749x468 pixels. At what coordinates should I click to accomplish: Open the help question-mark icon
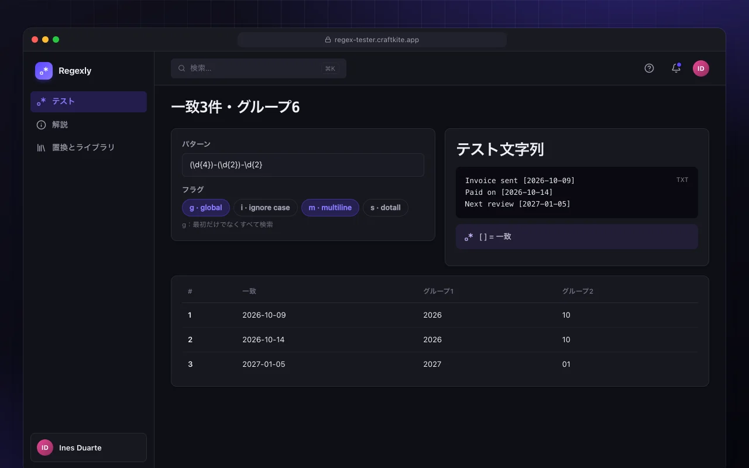(x=649, y=68)
